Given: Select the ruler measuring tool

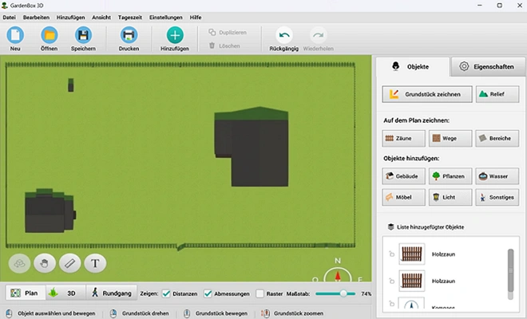Looking at the screenshot, I should [x=70, y=262].
